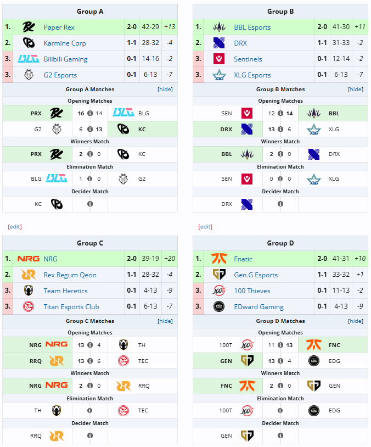Open the BBL Esports team link
This screenshot has width=371, height=447.
(252, 27)
